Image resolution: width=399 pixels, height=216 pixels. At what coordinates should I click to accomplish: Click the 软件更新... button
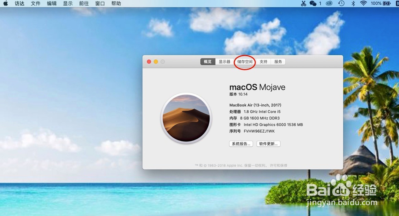pyautogui.click(x=269, y=144)
